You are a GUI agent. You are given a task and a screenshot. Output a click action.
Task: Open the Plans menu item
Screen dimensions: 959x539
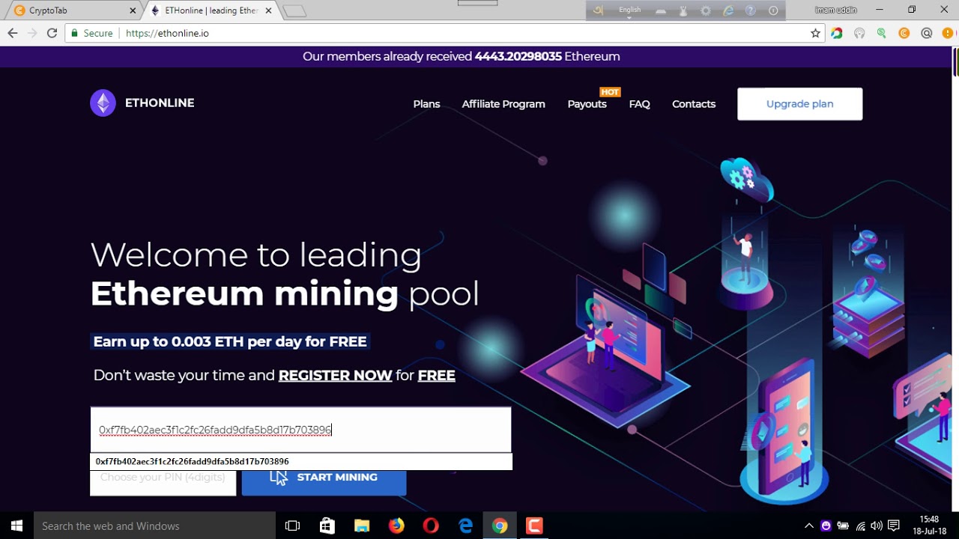(426, 104)
